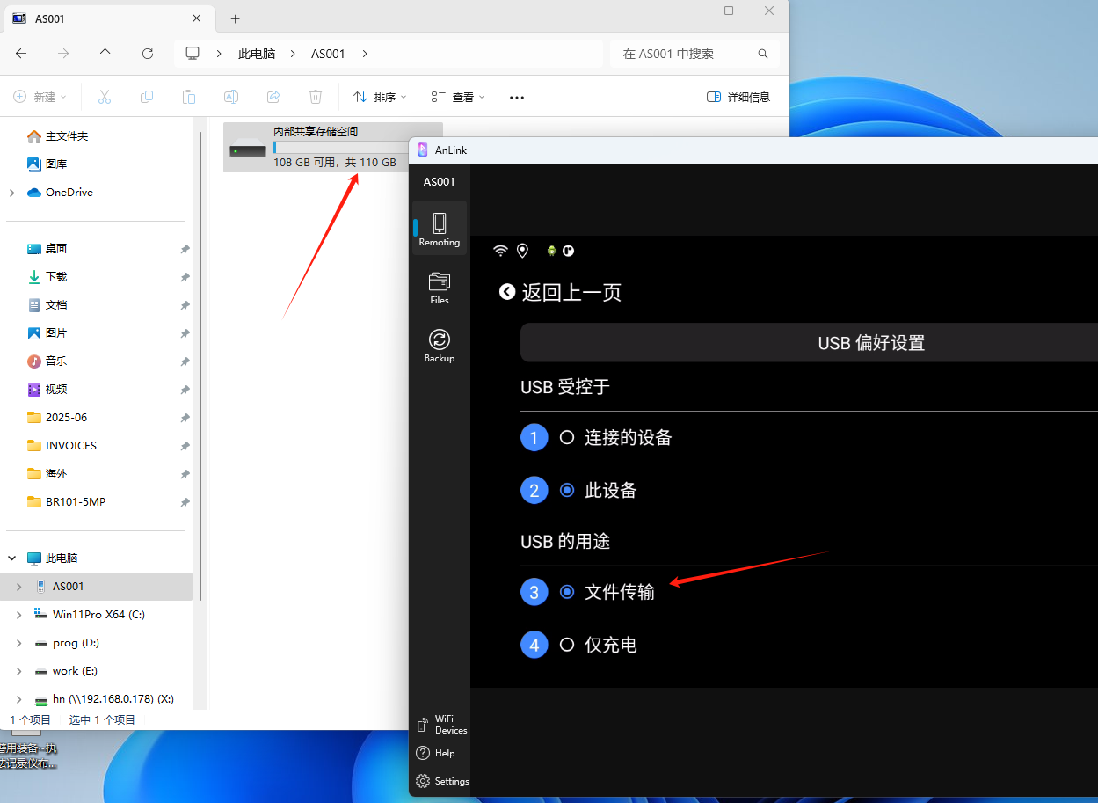Expand the Win11Pro X64 (C:) drive node

(x=19, y=615)
